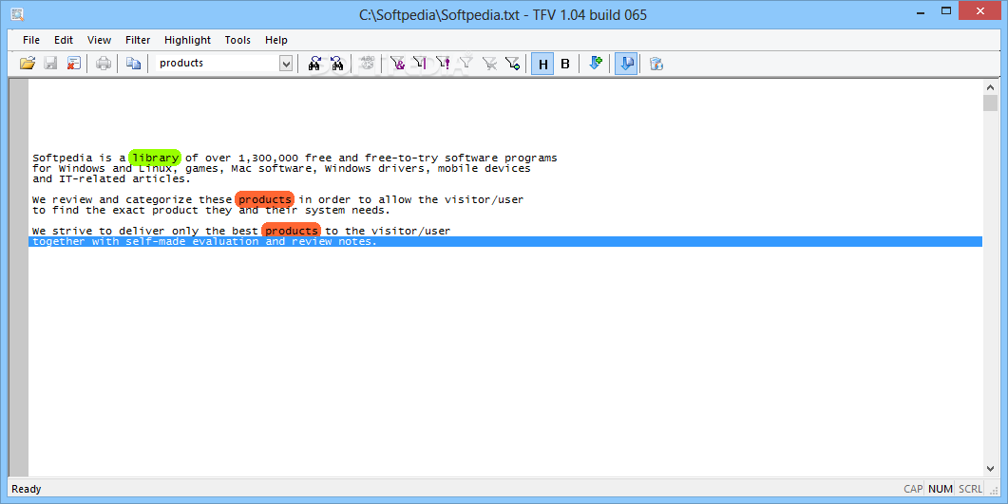Click the line 'and IT-related articles.'

[x=112, y=178]
